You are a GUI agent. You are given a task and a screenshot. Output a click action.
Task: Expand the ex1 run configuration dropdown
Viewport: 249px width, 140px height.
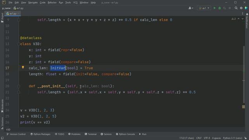tap(204, 8)
